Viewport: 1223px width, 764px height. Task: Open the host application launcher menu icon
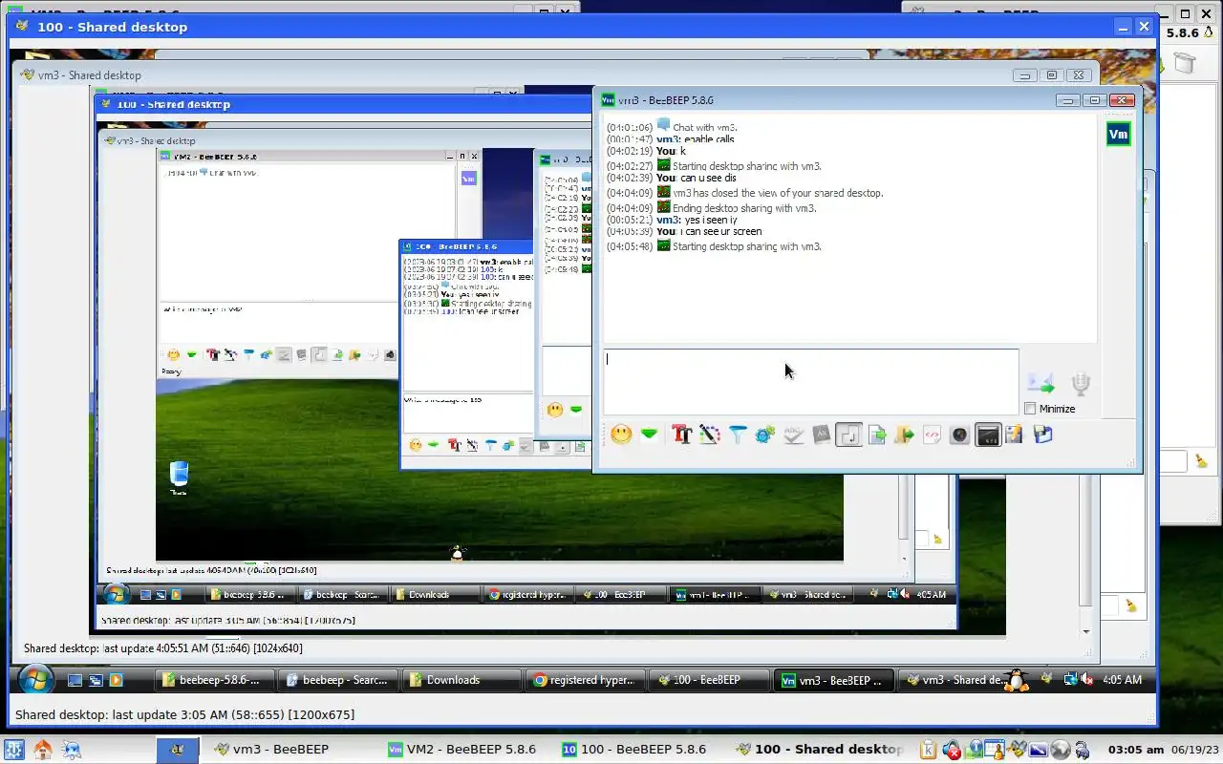point(14,750)
